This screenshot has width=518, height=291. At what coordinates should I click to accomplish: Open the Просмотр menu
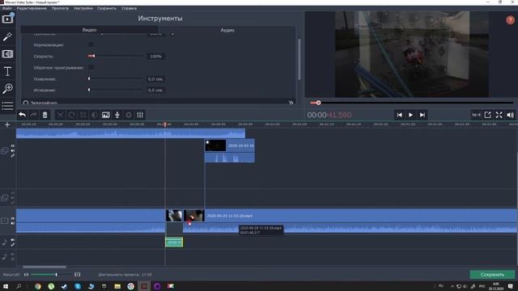[60, 8]
